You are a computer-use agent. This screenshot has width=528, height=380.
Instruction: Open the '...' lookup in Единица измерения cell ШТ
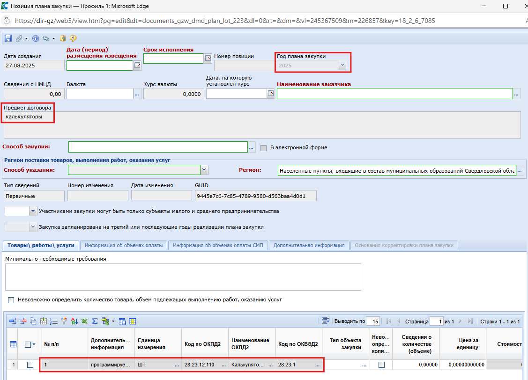pos(177,365)
